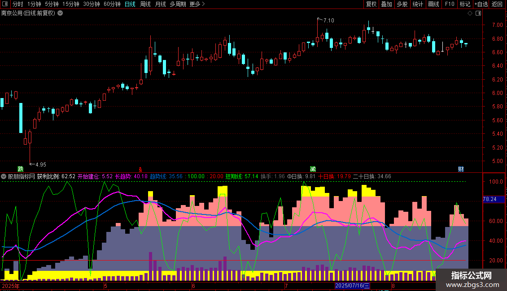This screenshot has width=507, height=291.
Task: Select the 30分钟 period
Action: (92, 4)
